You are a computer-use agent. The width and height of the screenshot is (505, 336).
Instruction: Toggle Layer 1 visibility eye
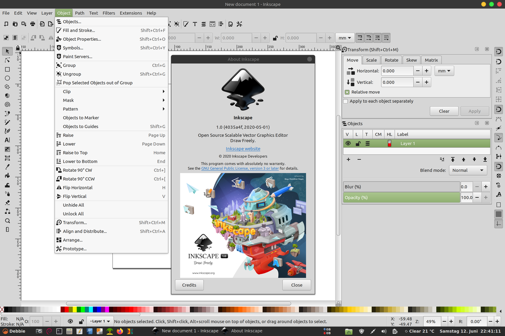pos(348,143)
